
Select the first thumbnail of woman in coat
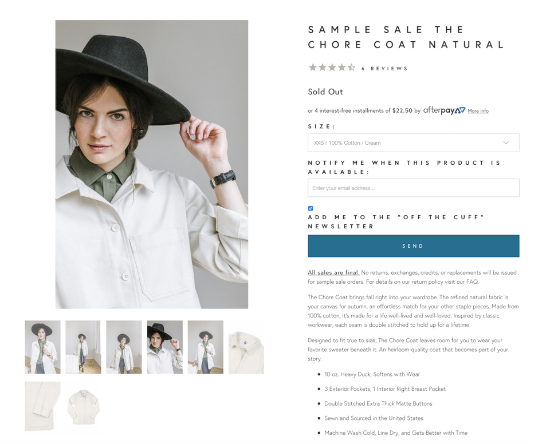[42, 347]
